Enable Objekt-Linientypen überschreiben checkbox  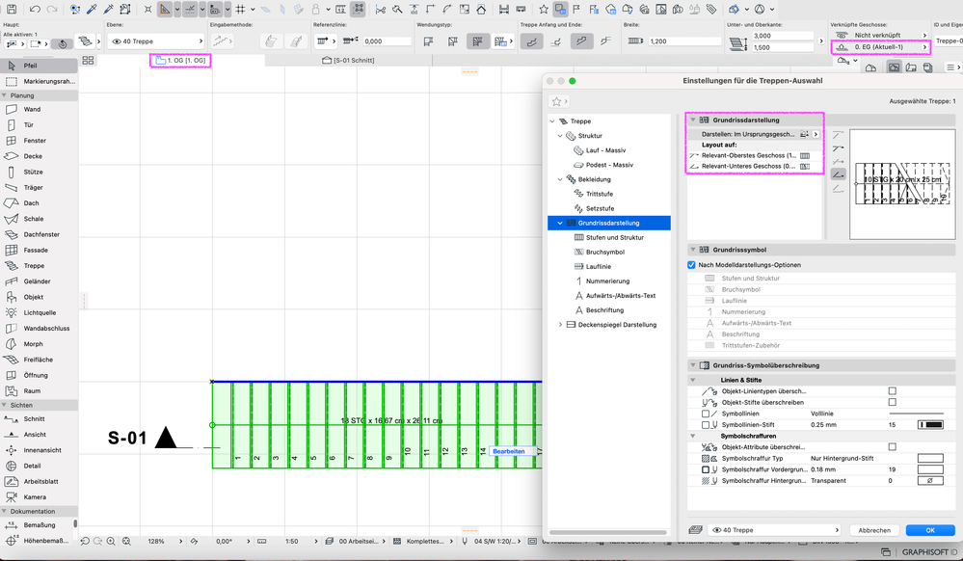[x=892, y=391]
